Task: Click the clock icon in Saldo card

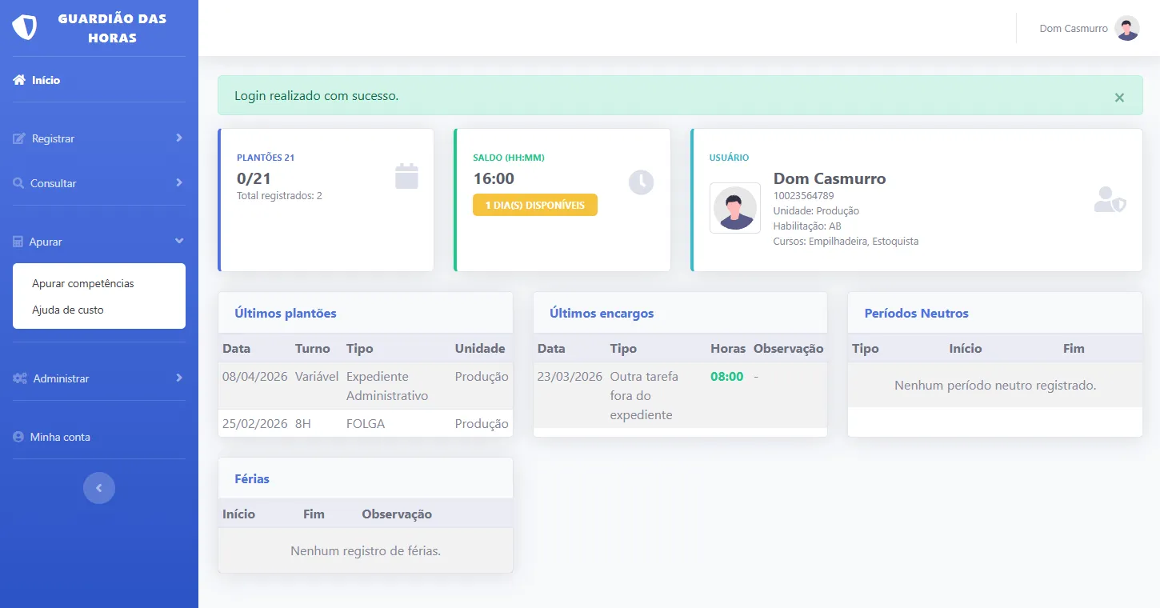Action: [x=641, y=182]
